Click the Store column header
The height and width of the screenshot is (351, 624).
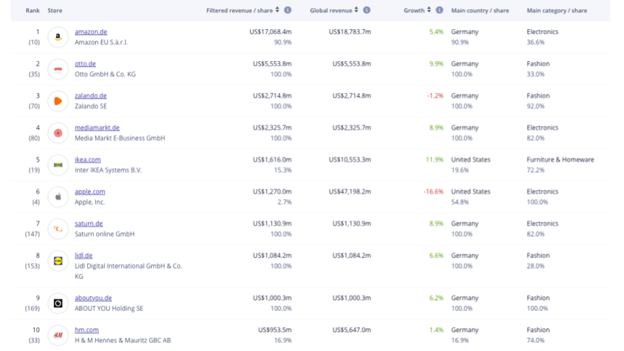tap(55, 11)
